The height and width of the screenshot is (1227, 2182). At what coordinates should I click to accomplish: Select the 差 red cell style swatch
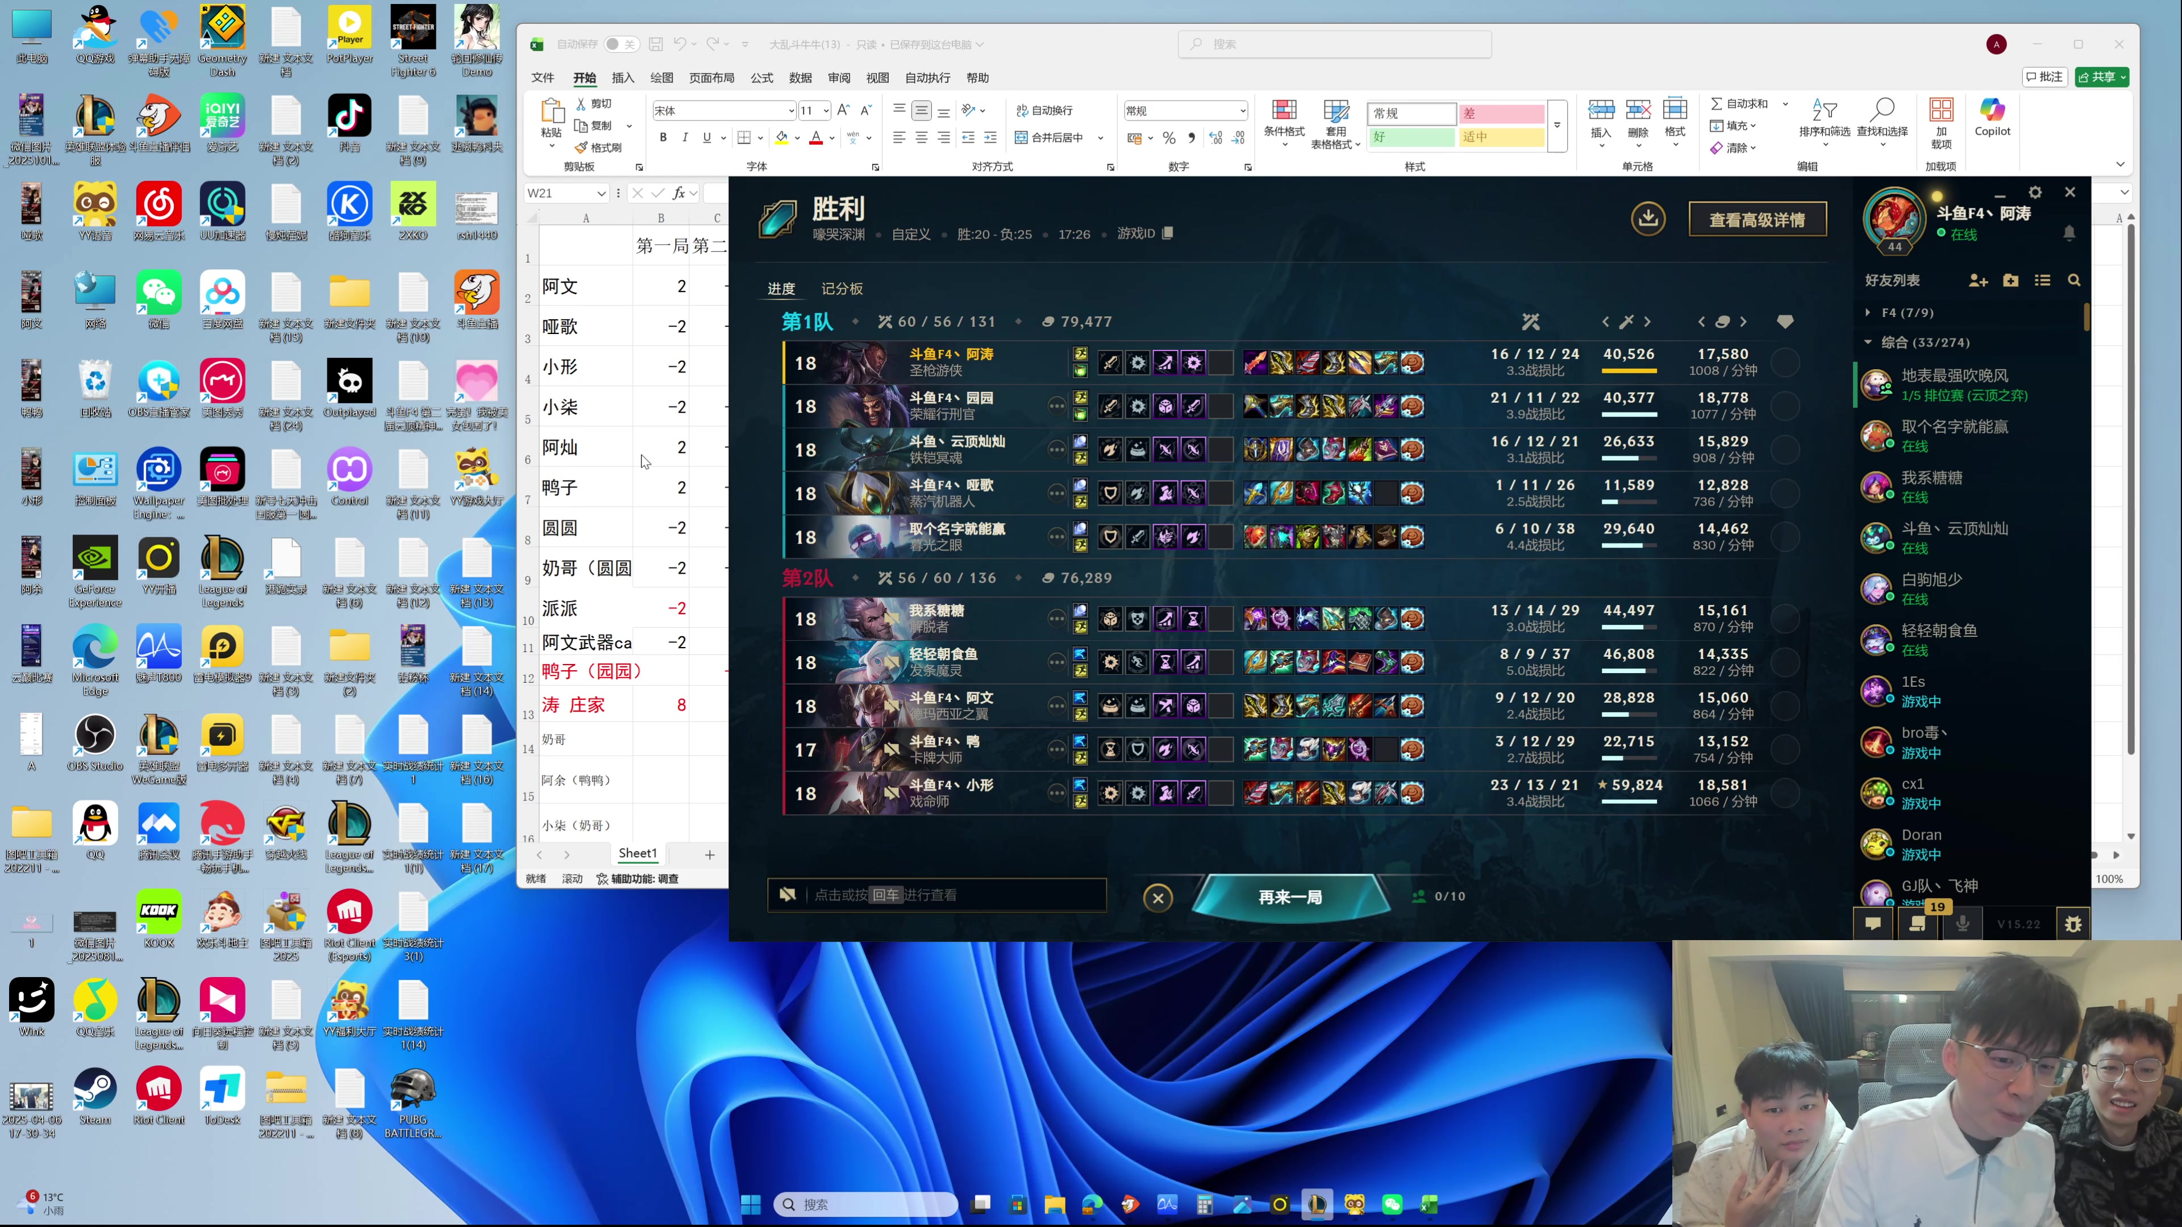1500,114
